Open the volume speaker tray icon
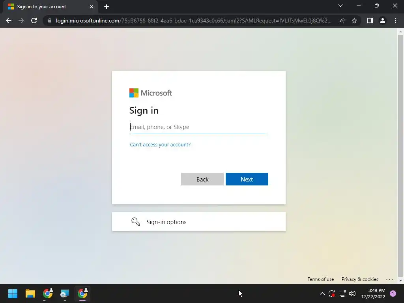 coord(352,294)
